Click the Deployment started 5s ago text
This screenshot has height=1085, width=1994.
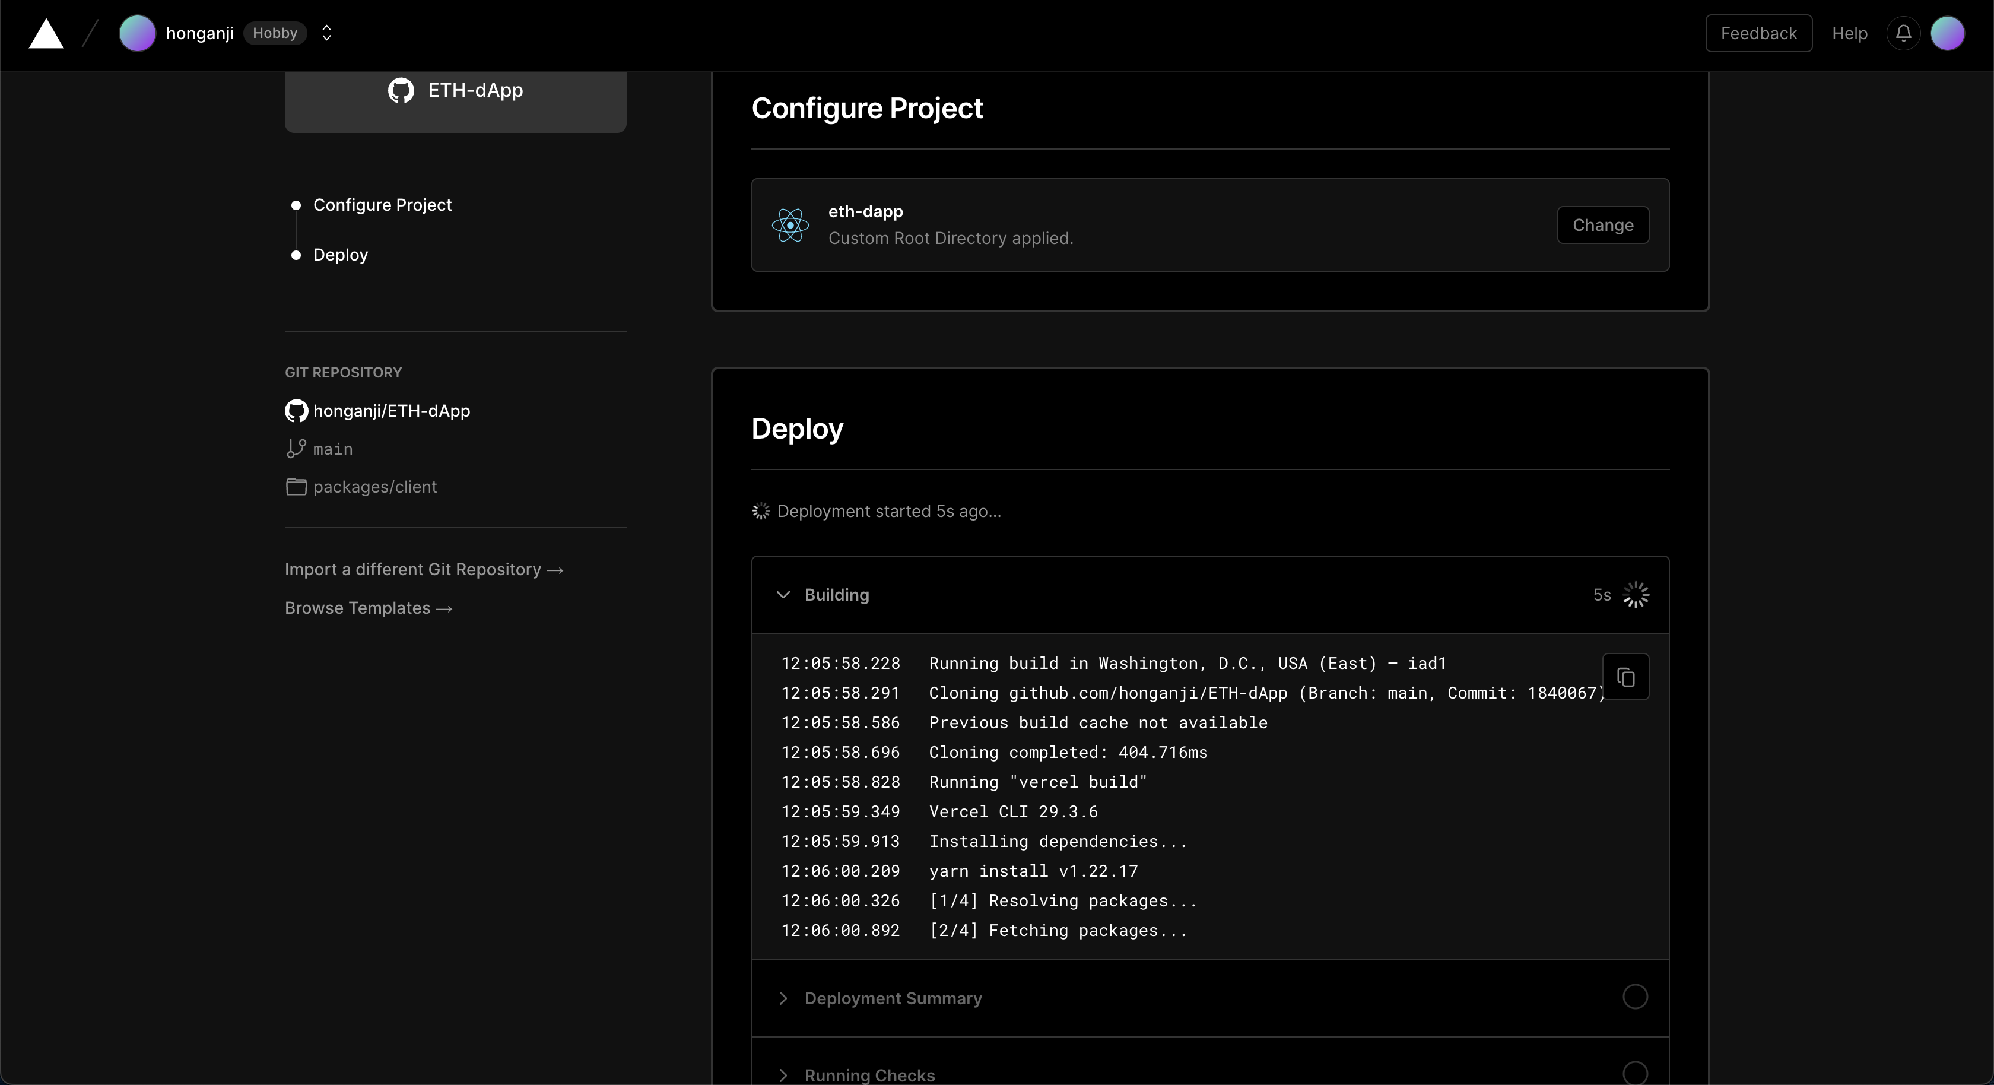point(888,511)
